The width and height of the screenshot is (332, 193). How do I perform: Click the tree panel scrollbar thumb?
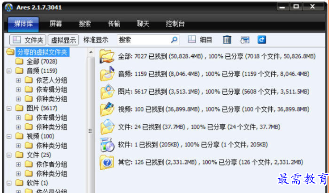coord(91,131)
